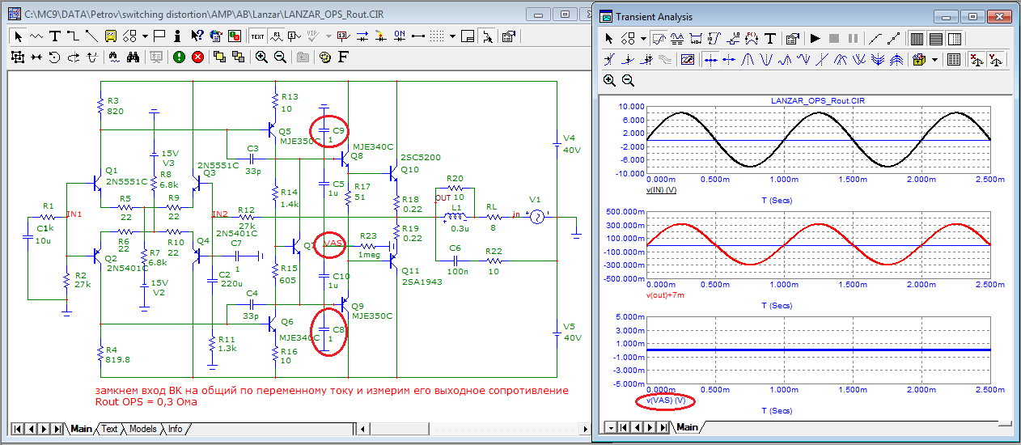This screenshot has height=445, width=1021.
Task: Click the Run analysis play button
Action: [815, 38]
